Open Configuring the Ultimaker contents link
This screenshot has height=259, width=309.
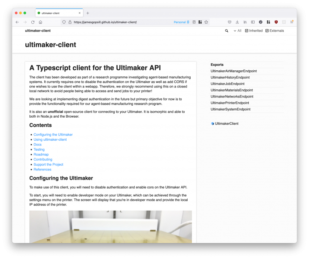tap(53, 135)
